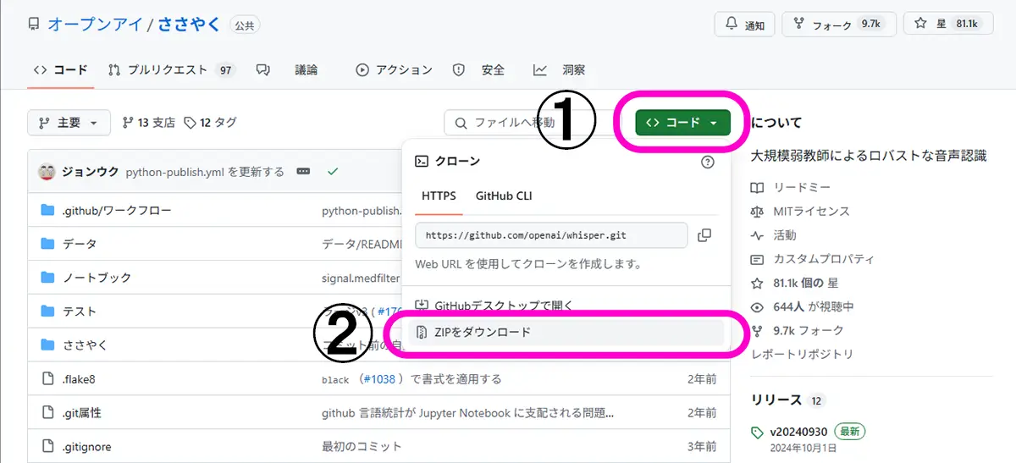This screenshot has height=463, width=1016.
Task: Click the 通知 notifications button
Action: [745, 25]
